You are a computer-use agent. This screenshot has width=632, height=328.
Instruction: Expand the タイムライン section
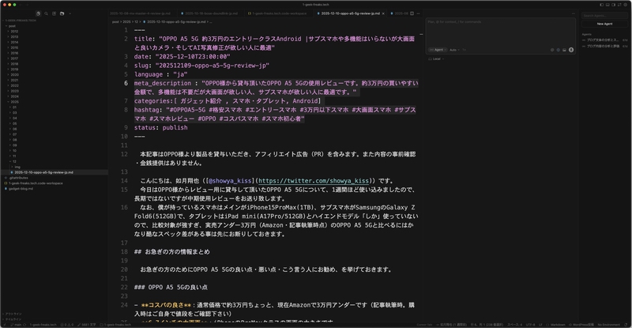coord(14,319)
